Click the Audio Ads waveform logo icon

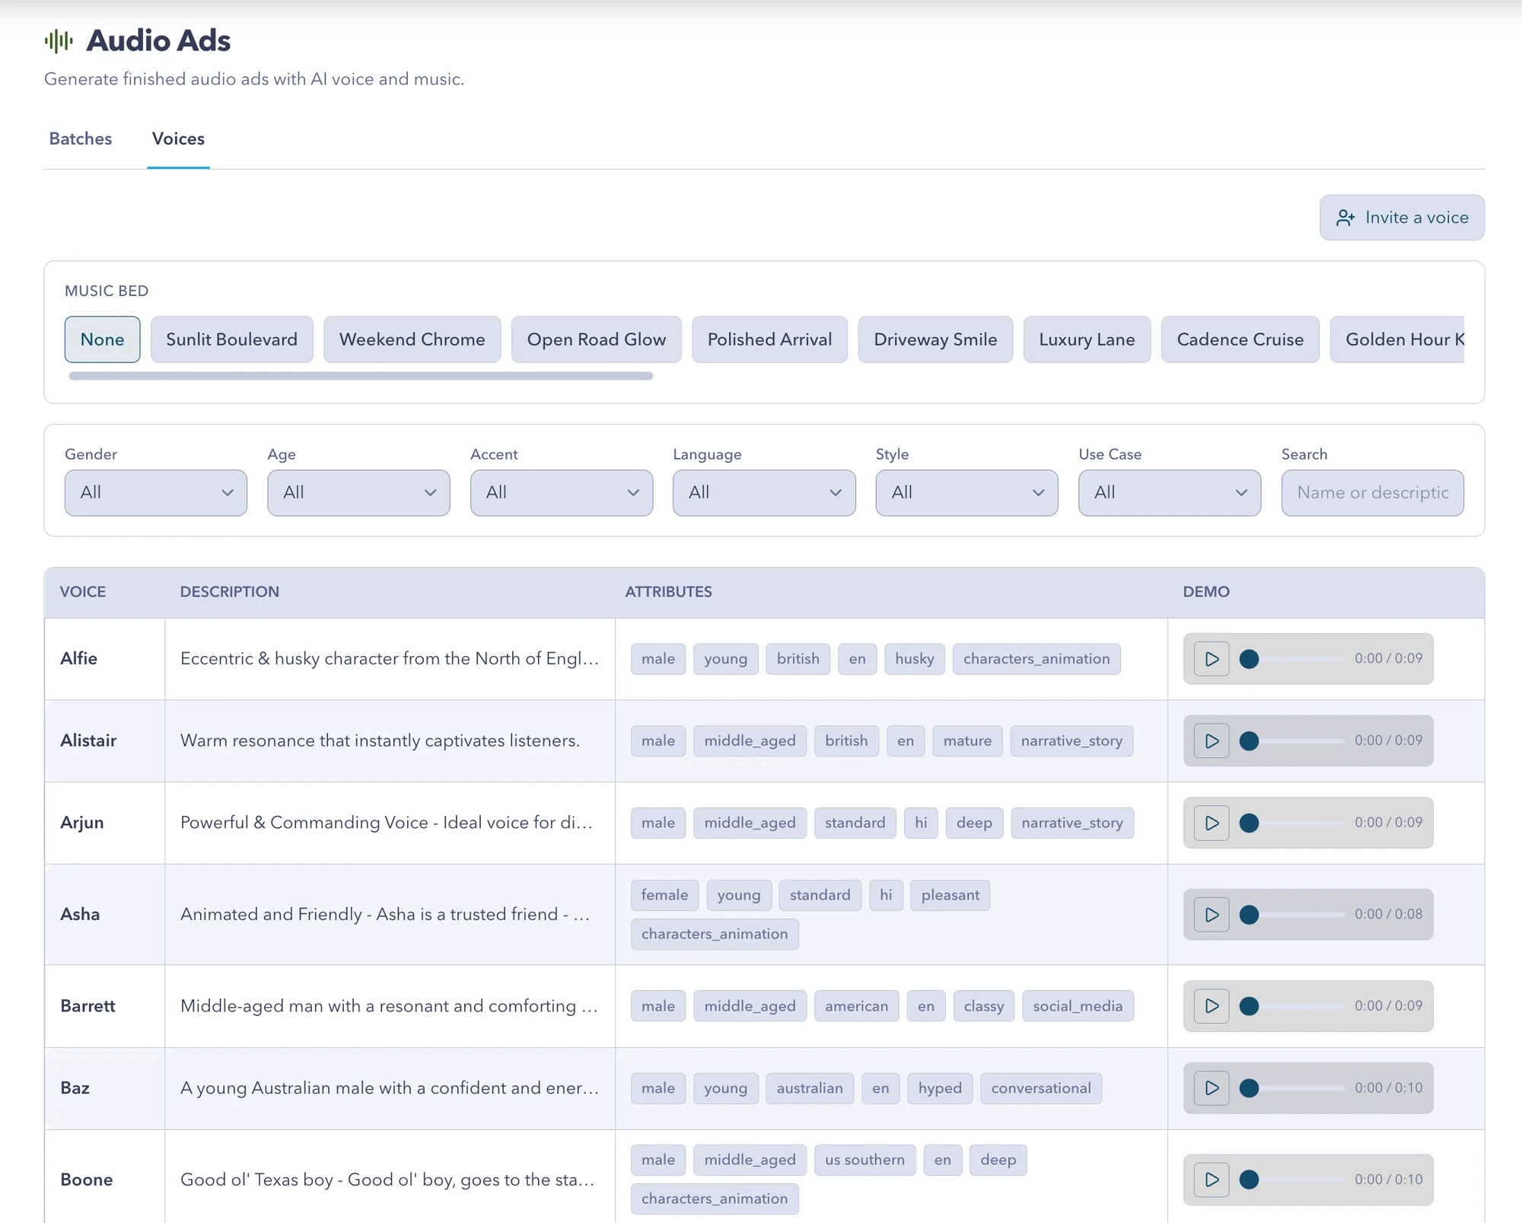tap(59, 41)
